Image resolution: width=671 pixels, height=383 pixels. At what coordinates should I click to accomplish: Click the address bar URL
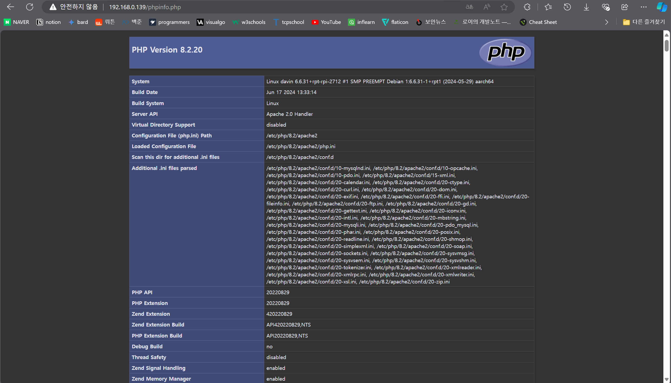point(145,7)
